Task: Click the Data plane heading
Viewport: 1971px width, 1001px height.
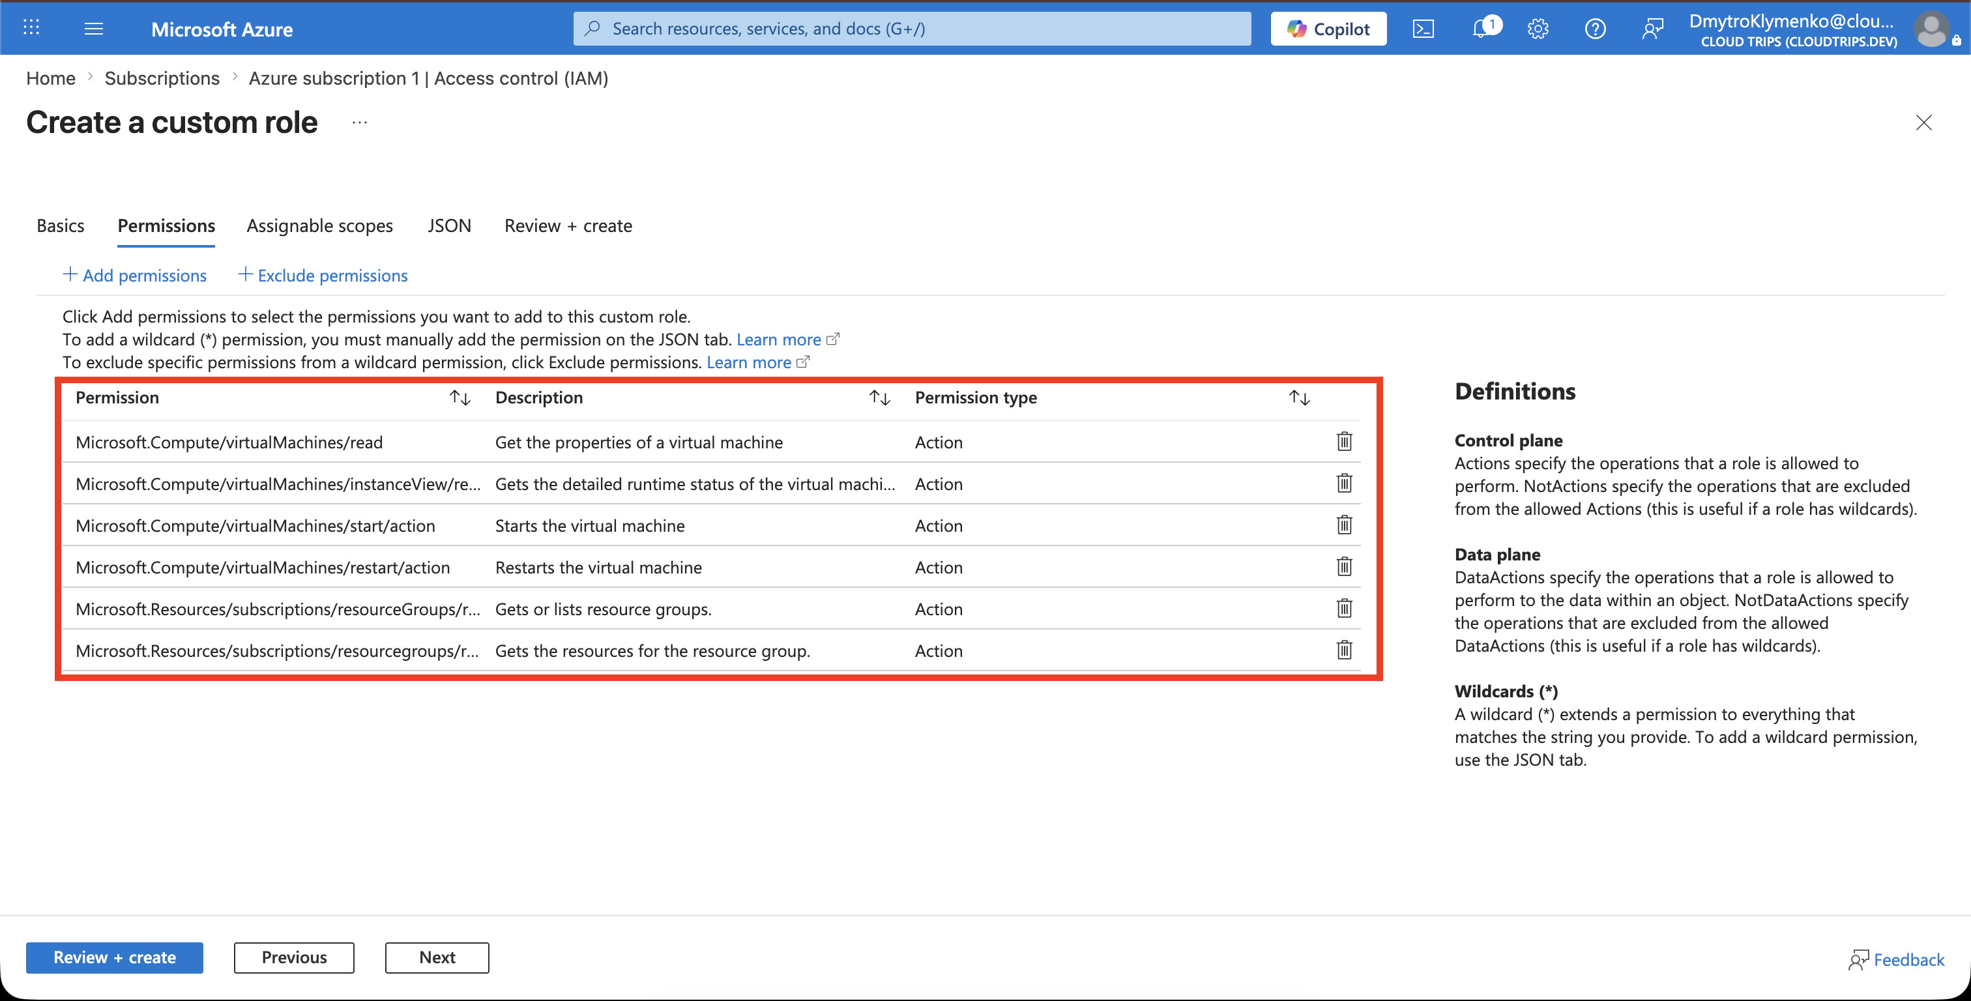Action: [x=1497, y=554]
